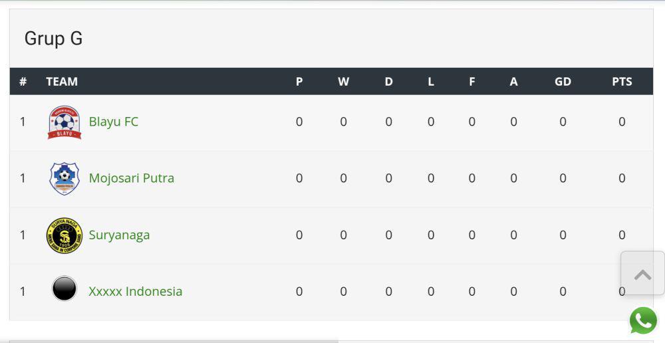
Task: Click the L column header
Action: 431,81
